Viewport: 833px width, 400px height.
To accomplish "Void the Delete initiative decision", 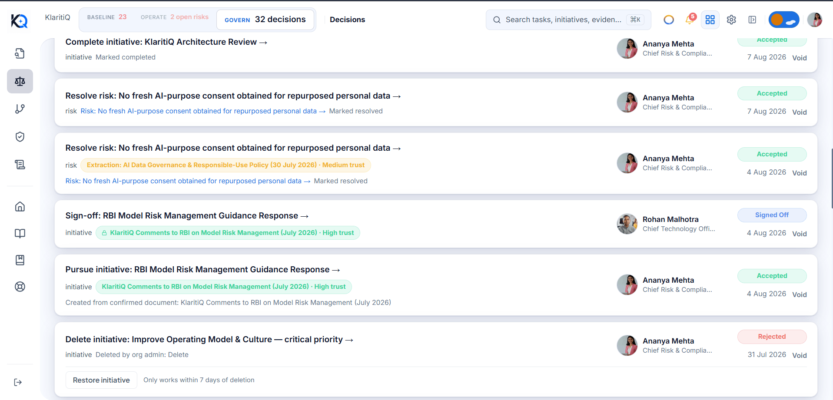I will tap(799, 355).
